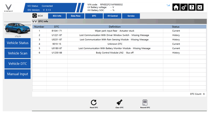
Task: Select DTC code U0231-87
Action: tap(57, 40)
